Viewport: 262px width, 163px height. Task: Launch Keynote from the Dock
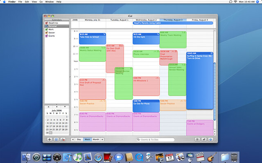pyautogui.click(x=190, y=157)
